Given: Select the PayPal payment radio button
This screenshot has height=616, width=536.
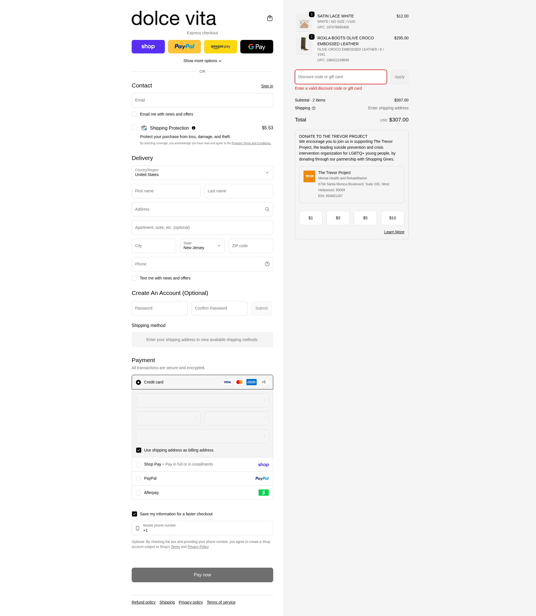Looking at the screenshot, I should tap(138, 479).
